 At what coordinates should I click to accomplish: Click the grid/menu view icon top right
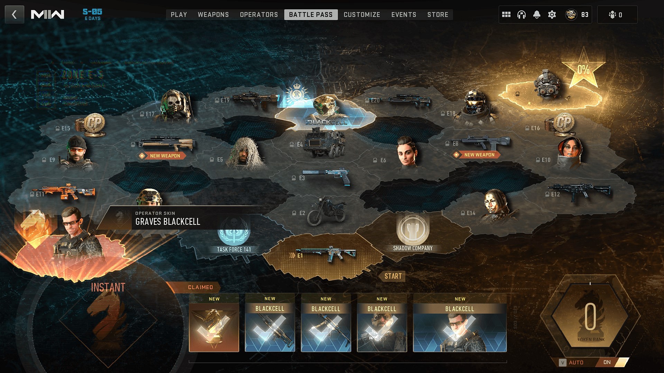506,15
